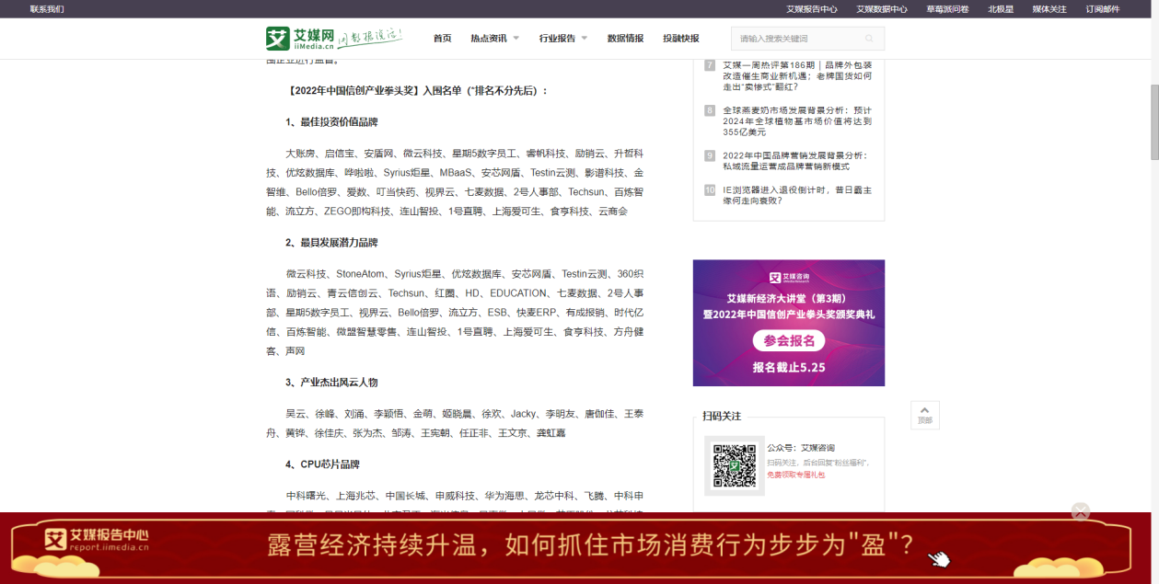
Task: Click the 【2022年中国信创产业拳头奖】入围名单 title
Action: (x=417, y=91)
